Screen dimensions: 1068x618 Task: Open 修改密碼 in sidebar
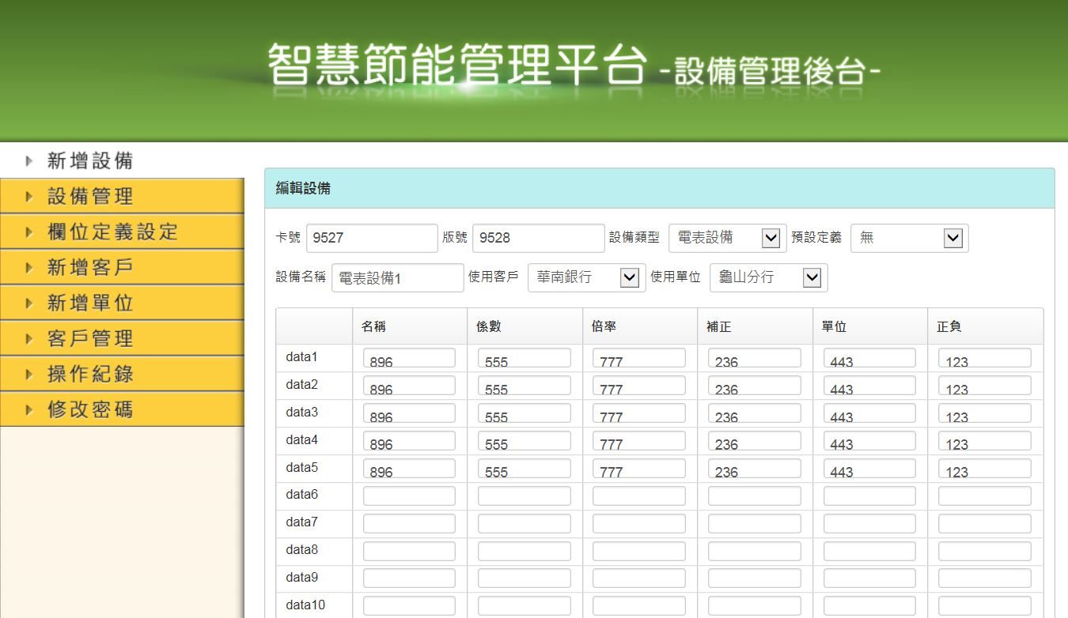[122, 409]
